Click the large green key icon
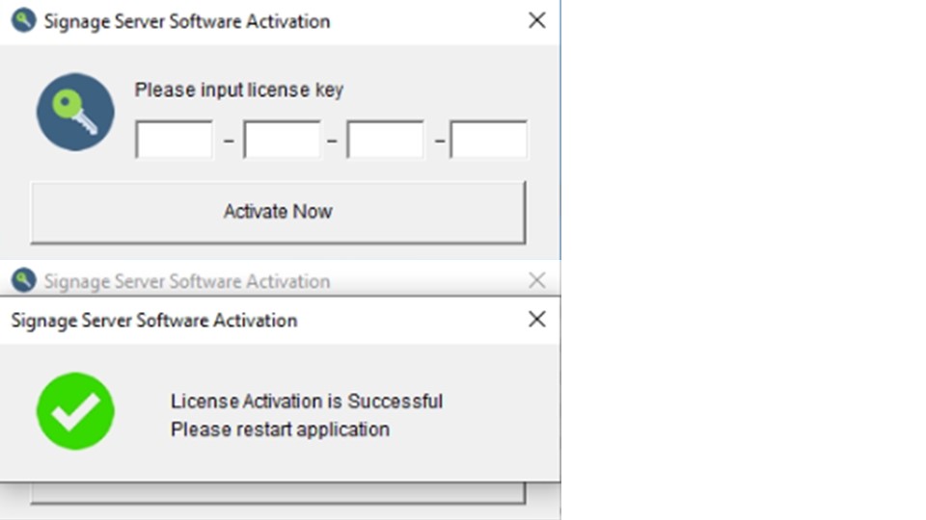The width and height of the screenshot is (926, 520). [75, 112]
